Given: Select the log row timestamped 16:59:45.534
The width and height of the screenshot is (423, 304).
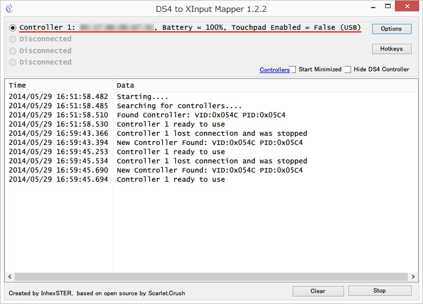Looking at the screenshot, I should tap(212, 161).
